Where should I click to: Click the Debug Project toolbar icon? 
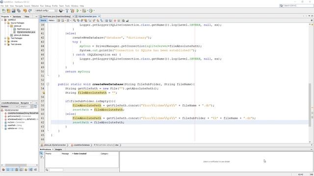84,11
